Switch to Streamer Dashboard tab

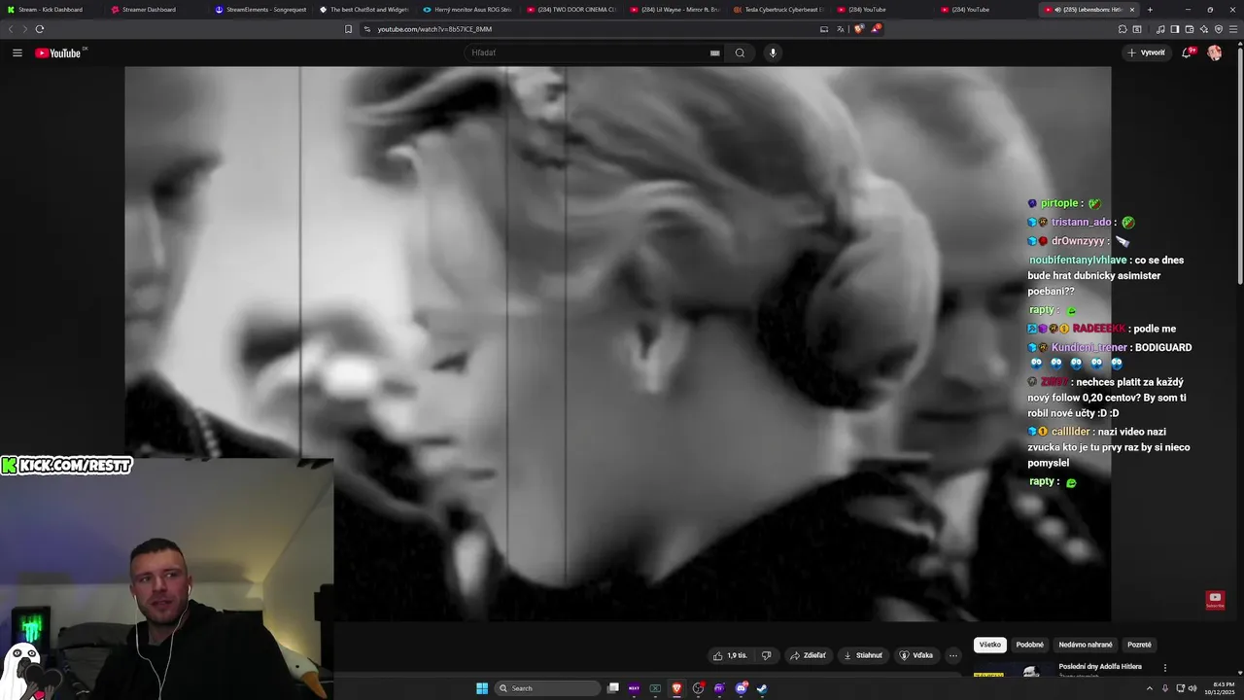[x=155, y=10]
